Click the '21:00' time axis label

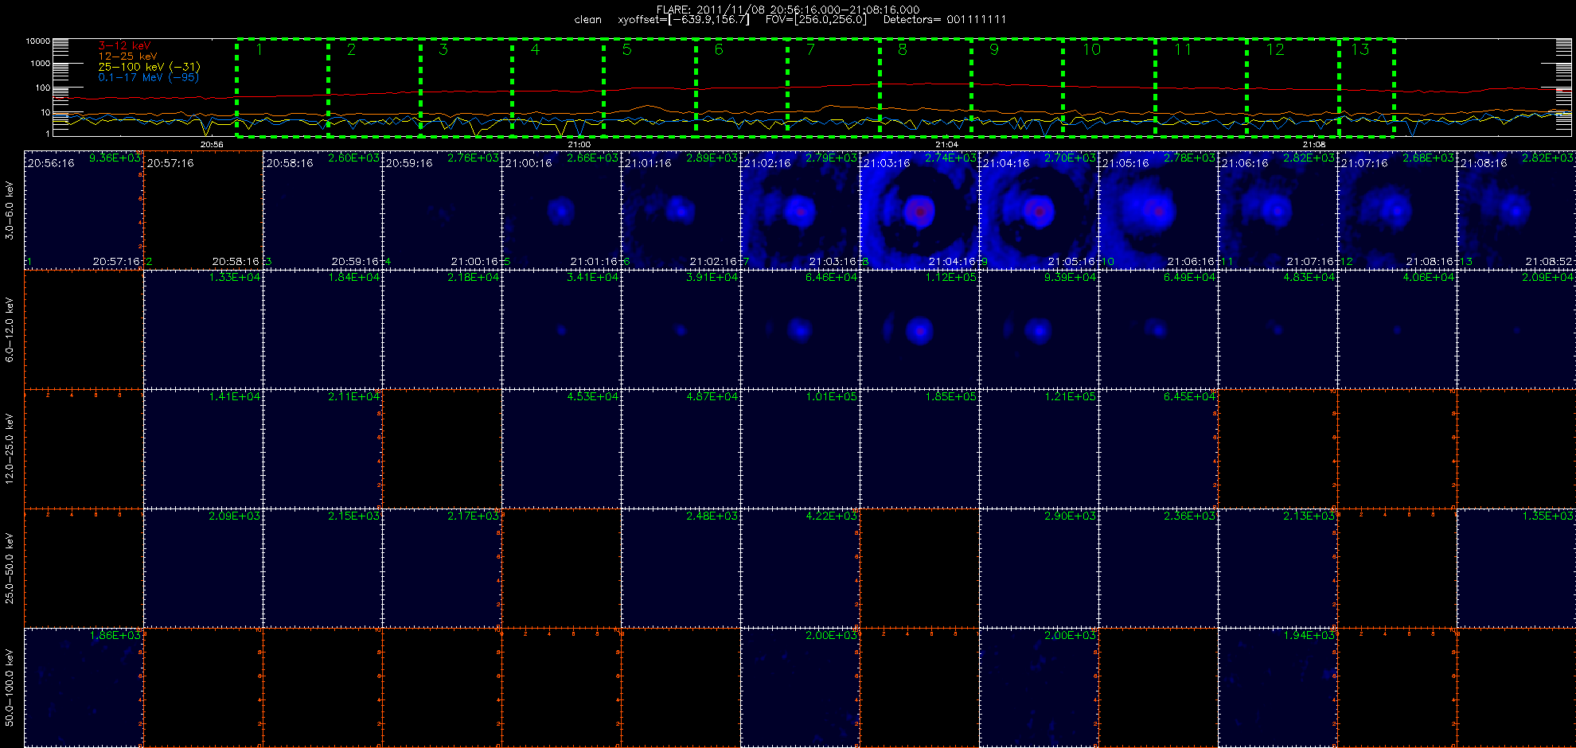tap(579, 144)
